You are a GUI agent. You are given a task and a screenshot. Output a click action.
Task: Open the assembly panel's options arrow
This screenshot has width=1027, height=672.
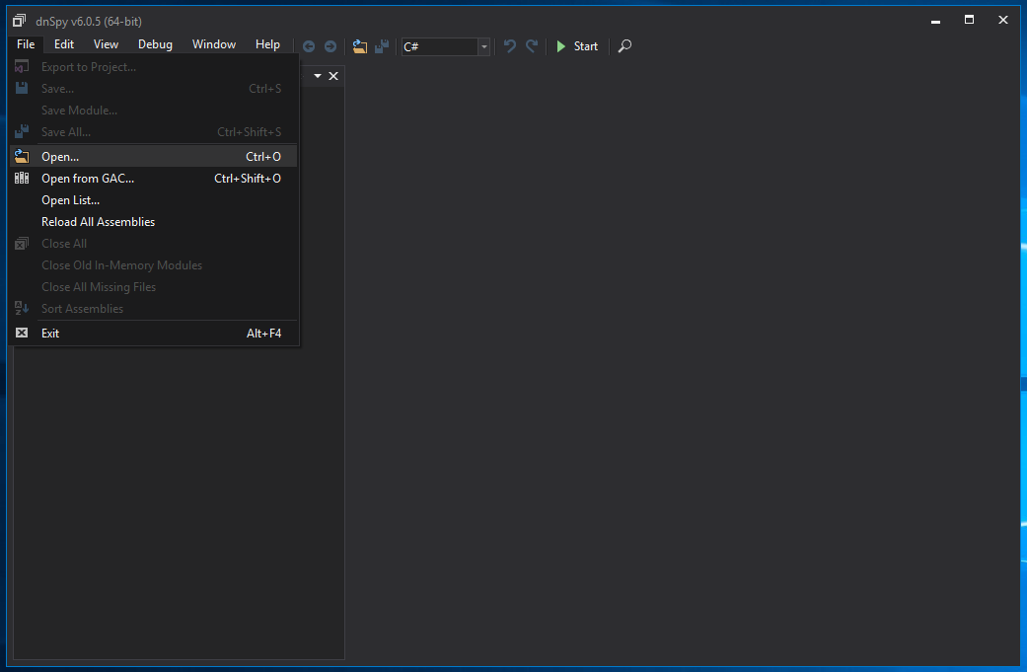[x=318, y=76]
